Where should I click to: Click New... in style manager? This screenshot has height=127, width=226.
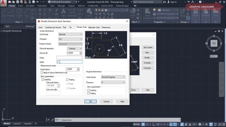148,53
